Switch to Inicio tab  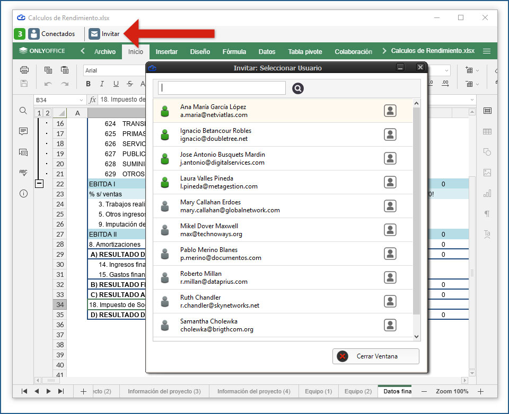coord(136,51)
